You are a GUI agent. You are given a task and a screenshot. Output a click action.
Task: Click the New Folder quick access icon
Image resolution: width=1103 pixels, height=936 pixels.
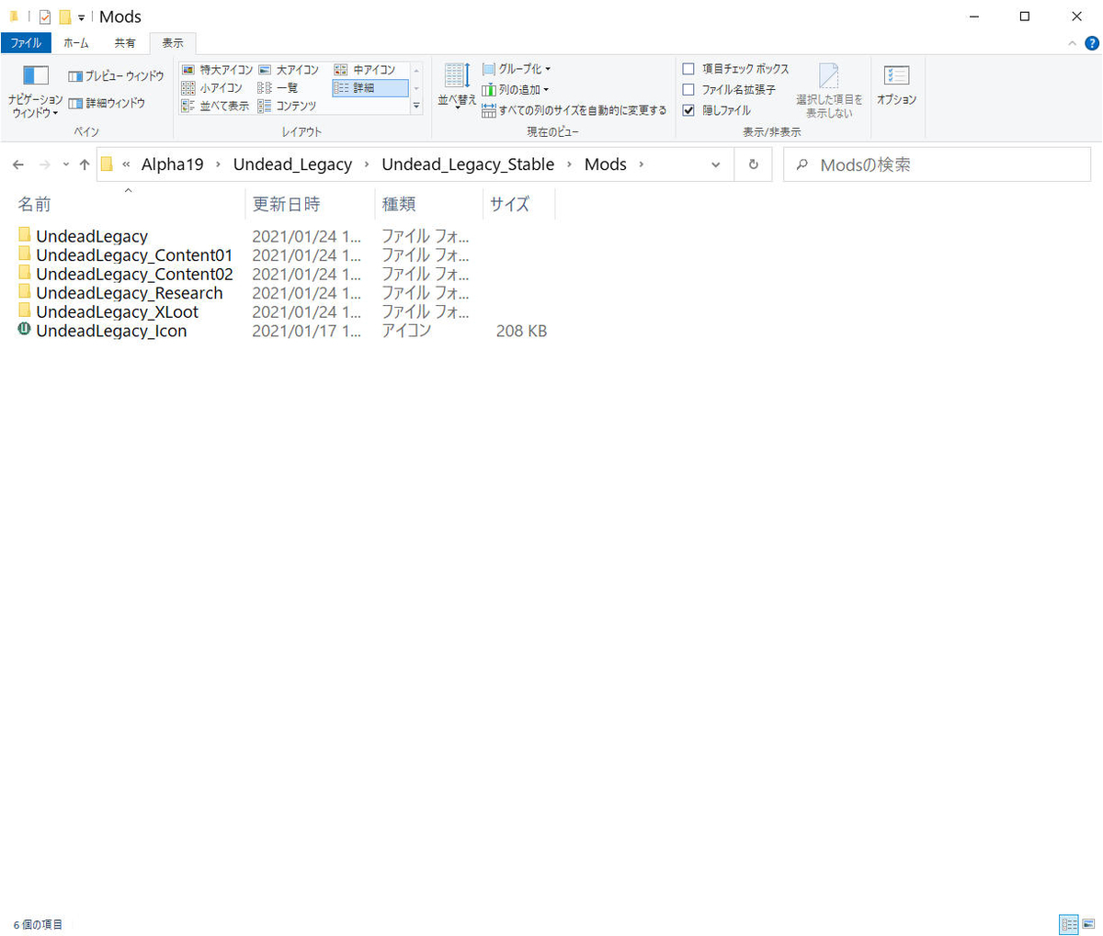[64, 17]
